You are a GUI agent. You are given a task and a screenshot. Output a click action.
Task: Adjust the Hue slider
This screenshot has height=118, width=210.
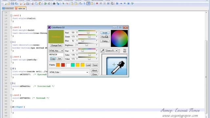point(82,51)
